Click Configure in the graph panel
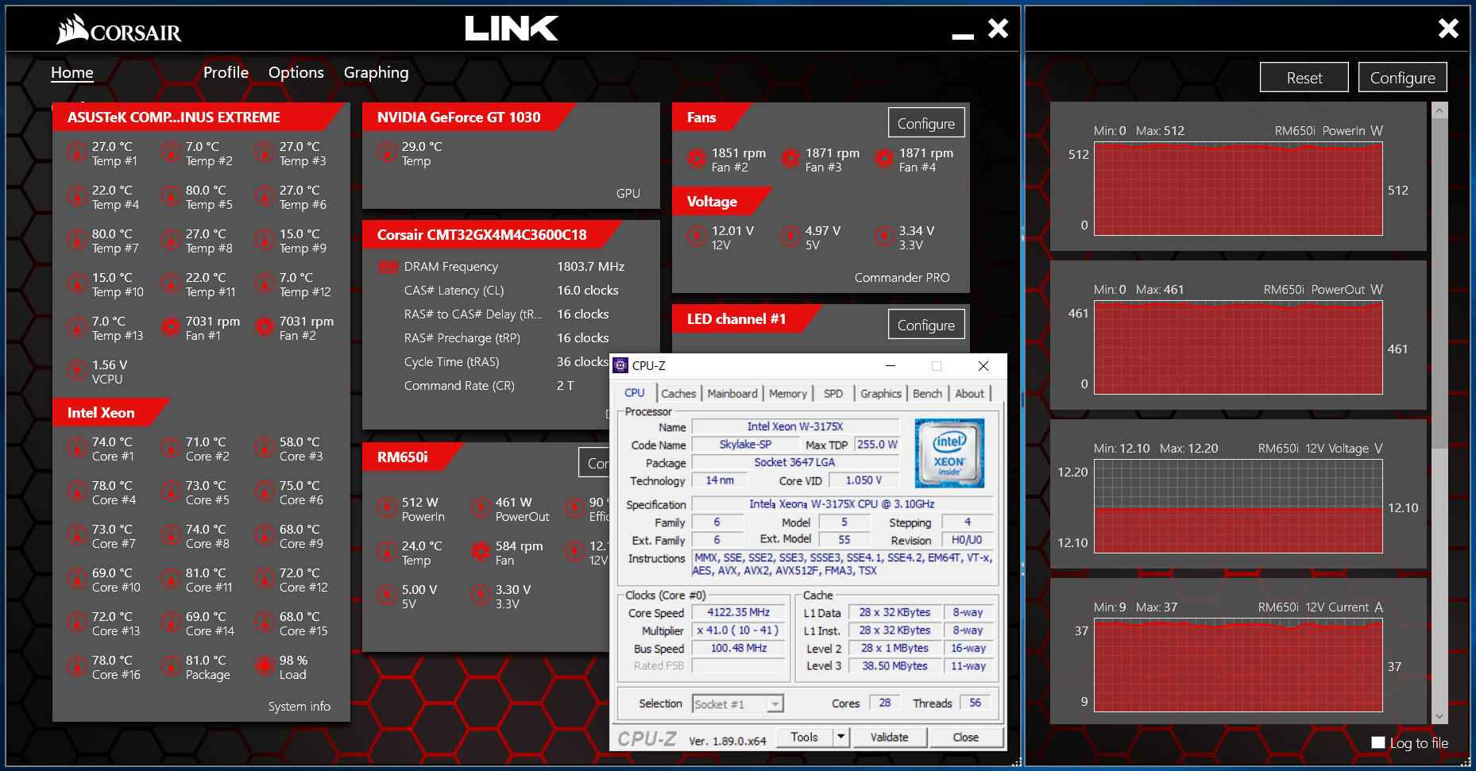Image resolution: width=1476 pixels, height=771 pixels. pyautogui.click(x=1403, y=78)
